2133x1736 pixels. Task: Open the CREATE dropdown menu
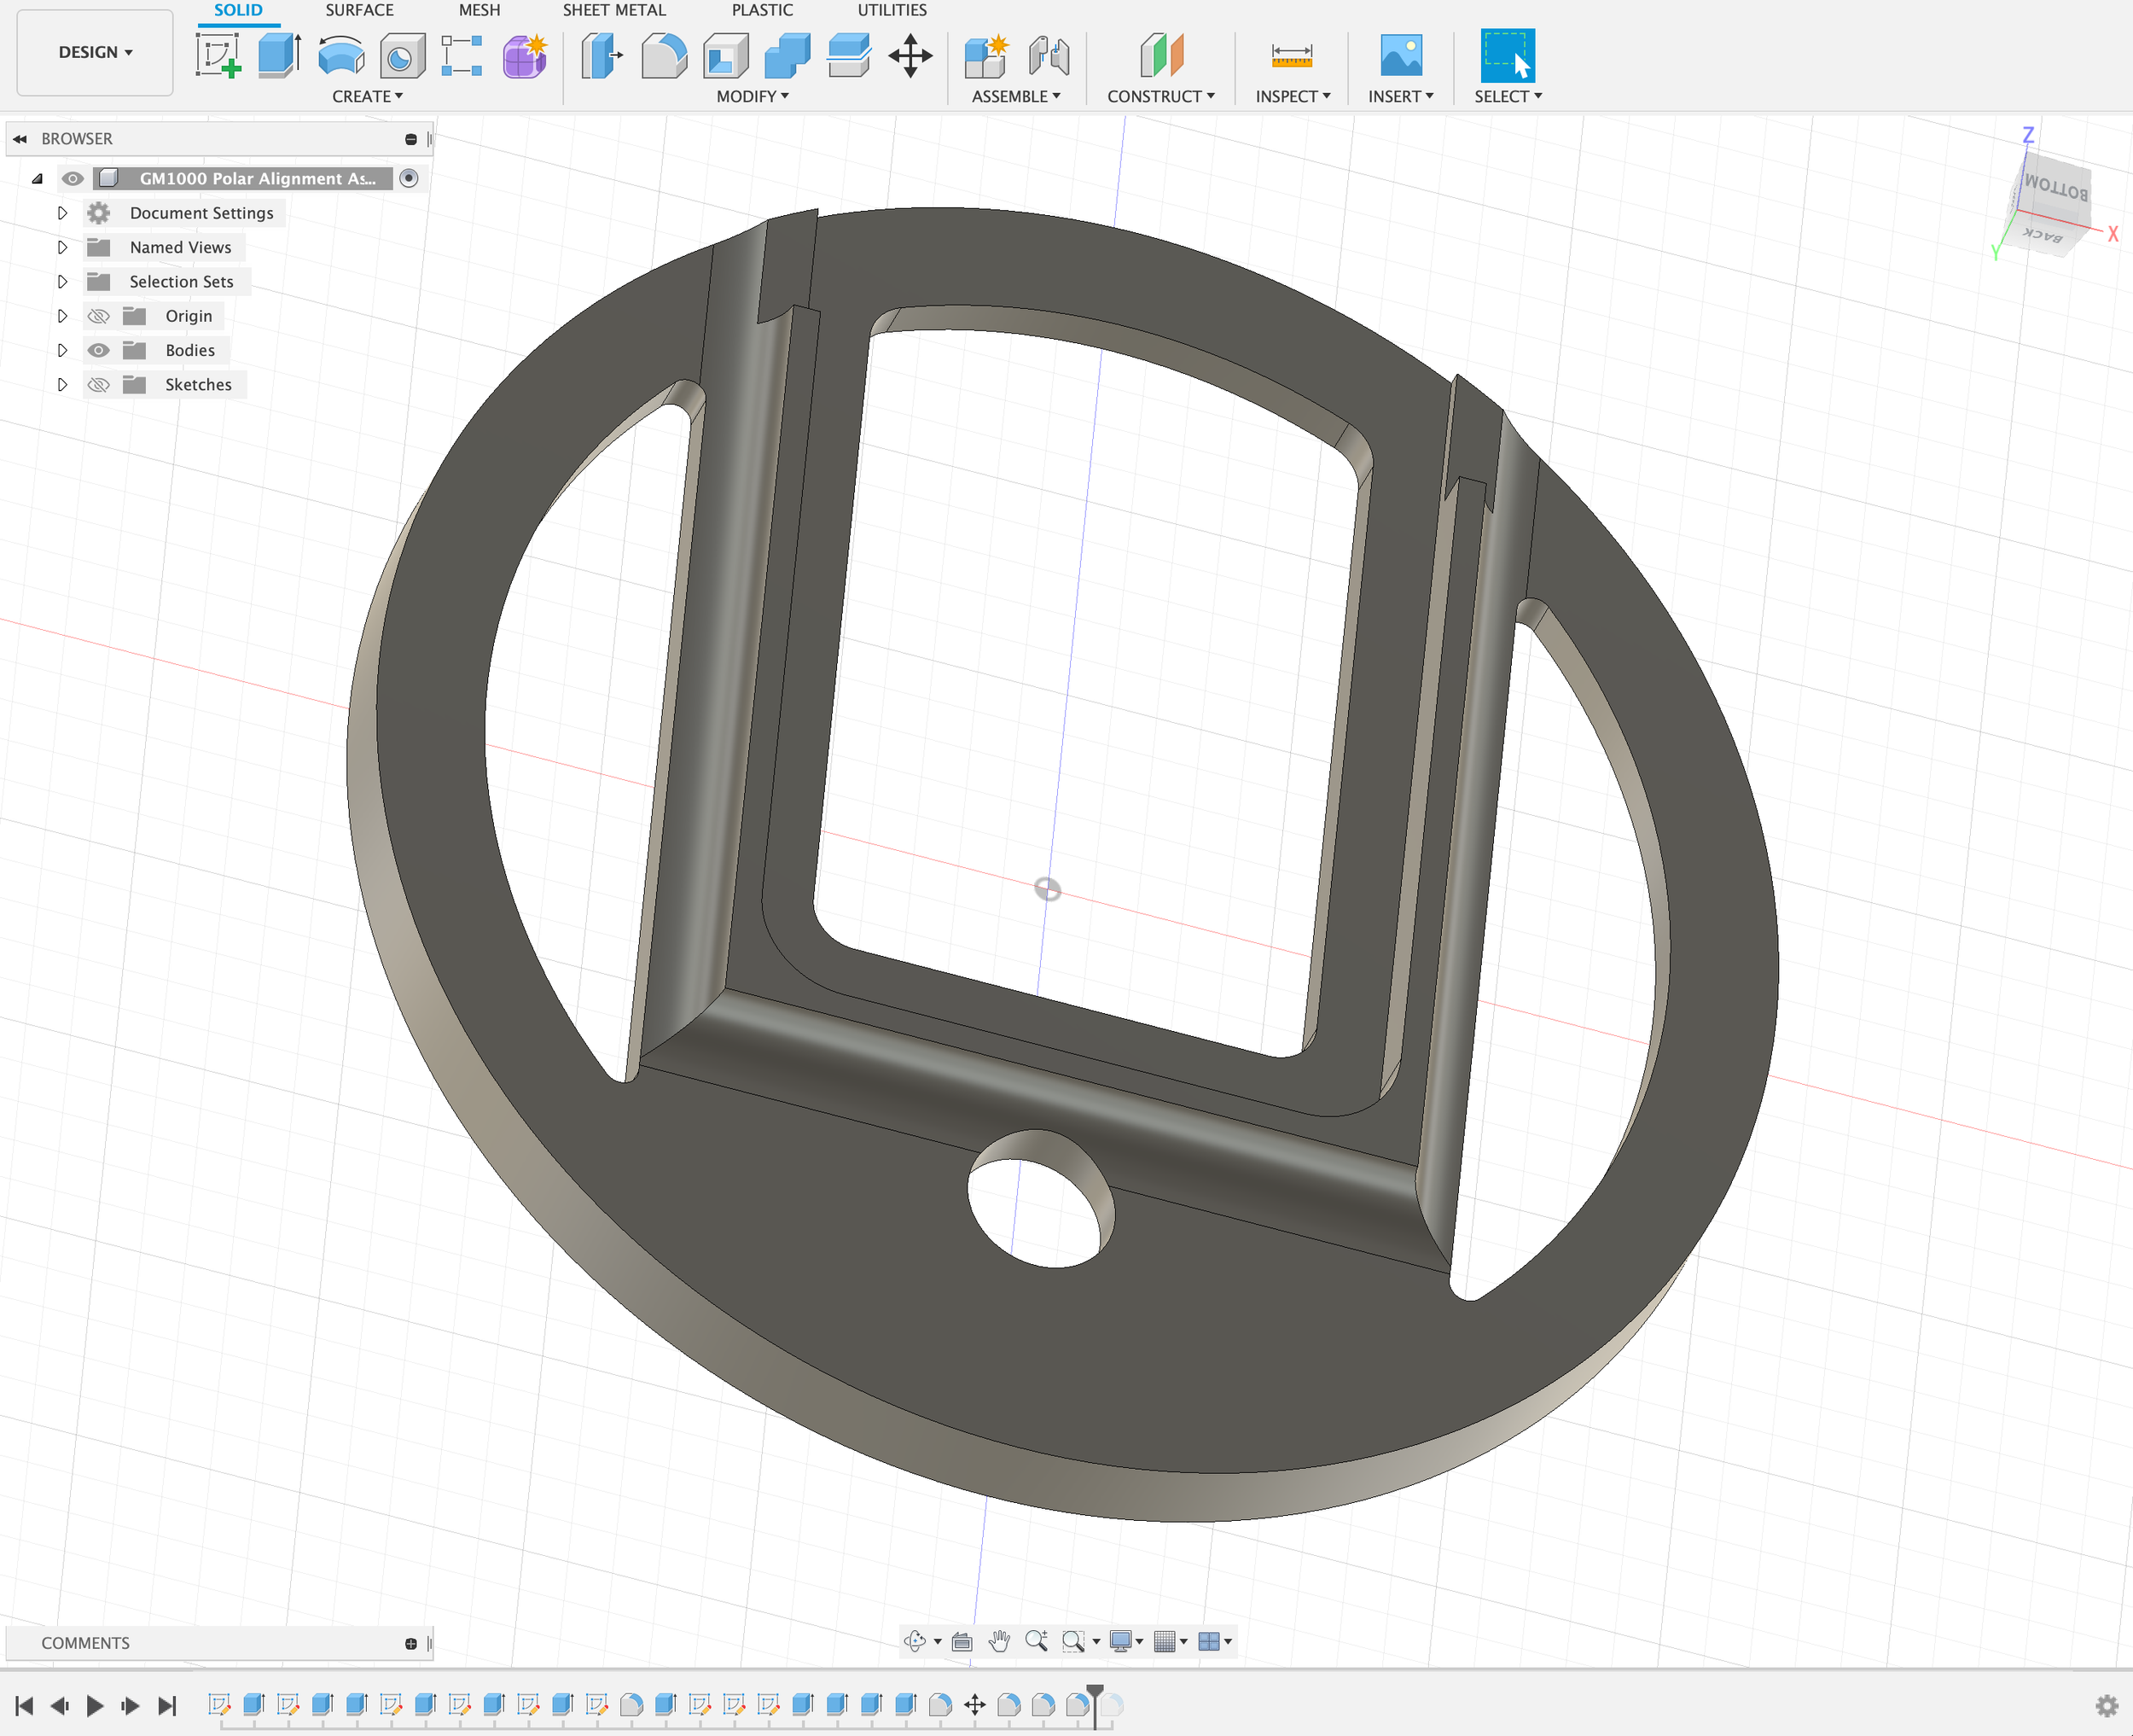[x=367, y=96]
